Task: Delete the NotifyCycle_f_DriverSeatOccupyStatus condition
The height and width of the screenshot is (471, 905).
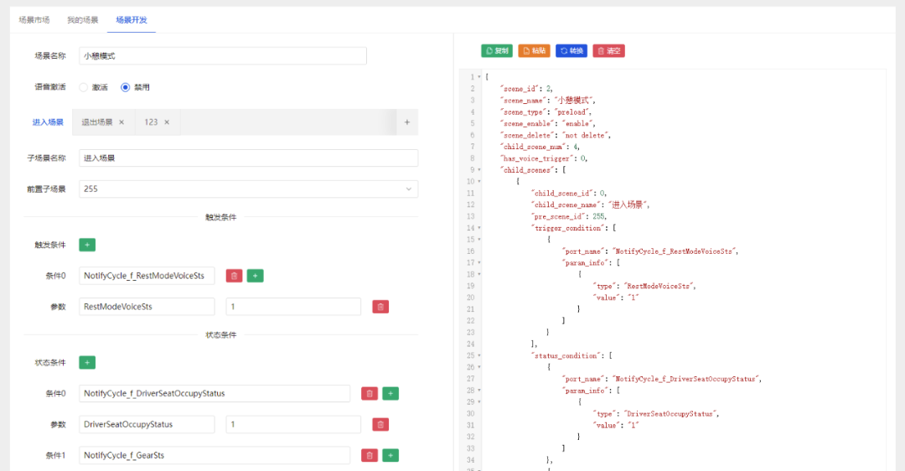Action: pos(370,393)
